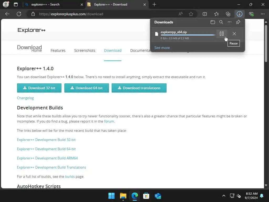This screenshot has height=202, width=269.
Task: Close the Explorer++ - Download tab
Action: pos(145,4)
